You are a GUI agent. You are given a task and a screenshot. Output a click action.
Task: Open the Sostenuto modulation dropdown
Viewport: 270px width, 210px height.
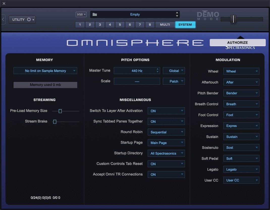241,147
